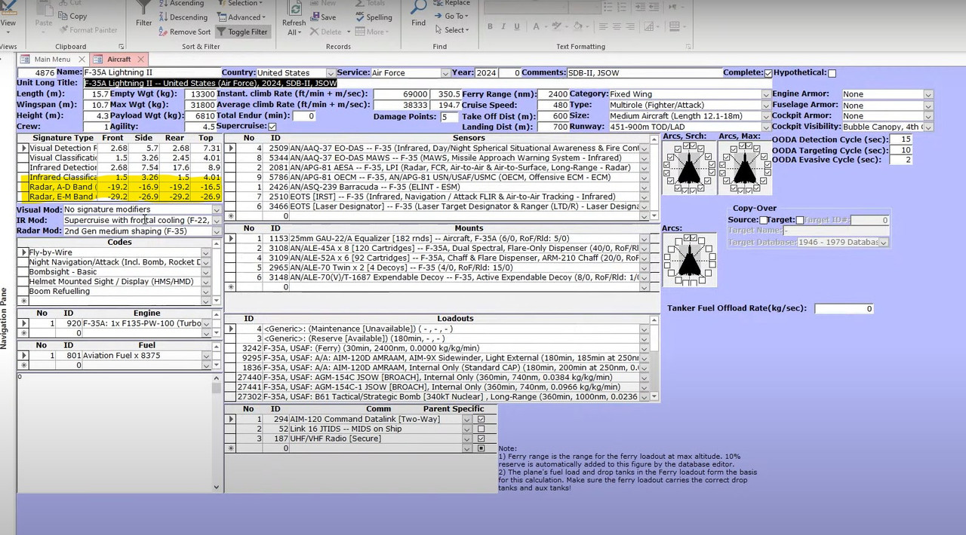Toggle Bold text formatting
The width and height of the screenshot is (966, 535).
[490, 26]
